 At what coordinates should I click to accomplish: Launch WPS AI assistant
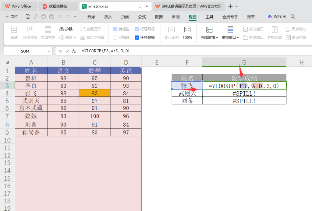(x=277, y=16)
